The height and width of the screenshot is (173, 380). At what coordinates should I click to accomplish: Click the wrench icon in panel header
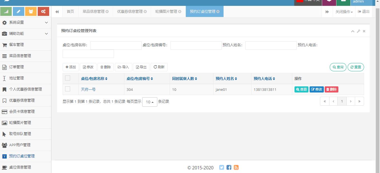tap(358, 31)
